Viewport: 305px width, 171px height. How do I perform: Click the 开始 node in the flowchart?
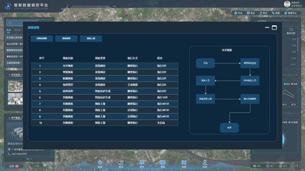206,63
